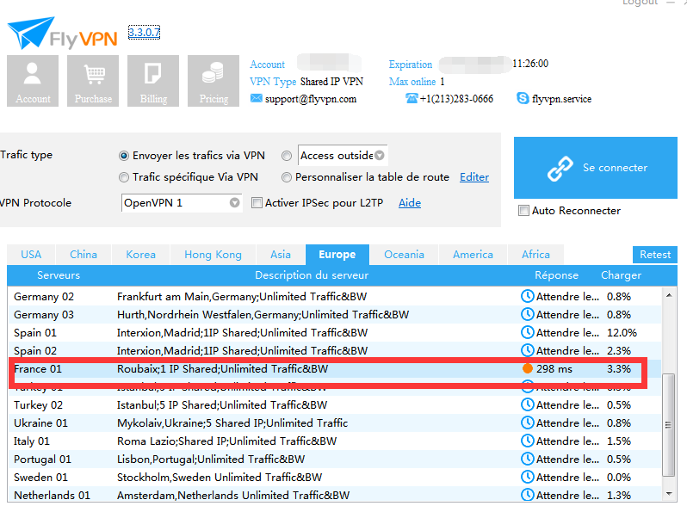Click orange status dot in France 01 row
This screenshot has width=687, height=512.
pos(528,369)
